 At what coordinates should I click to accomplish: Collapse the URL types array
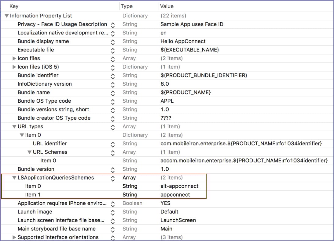click(14, 127)
